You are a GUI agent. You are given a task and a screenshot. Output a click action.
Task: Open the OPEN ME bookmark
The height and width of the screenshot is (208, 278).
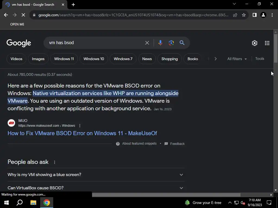[x=17, y=24]
